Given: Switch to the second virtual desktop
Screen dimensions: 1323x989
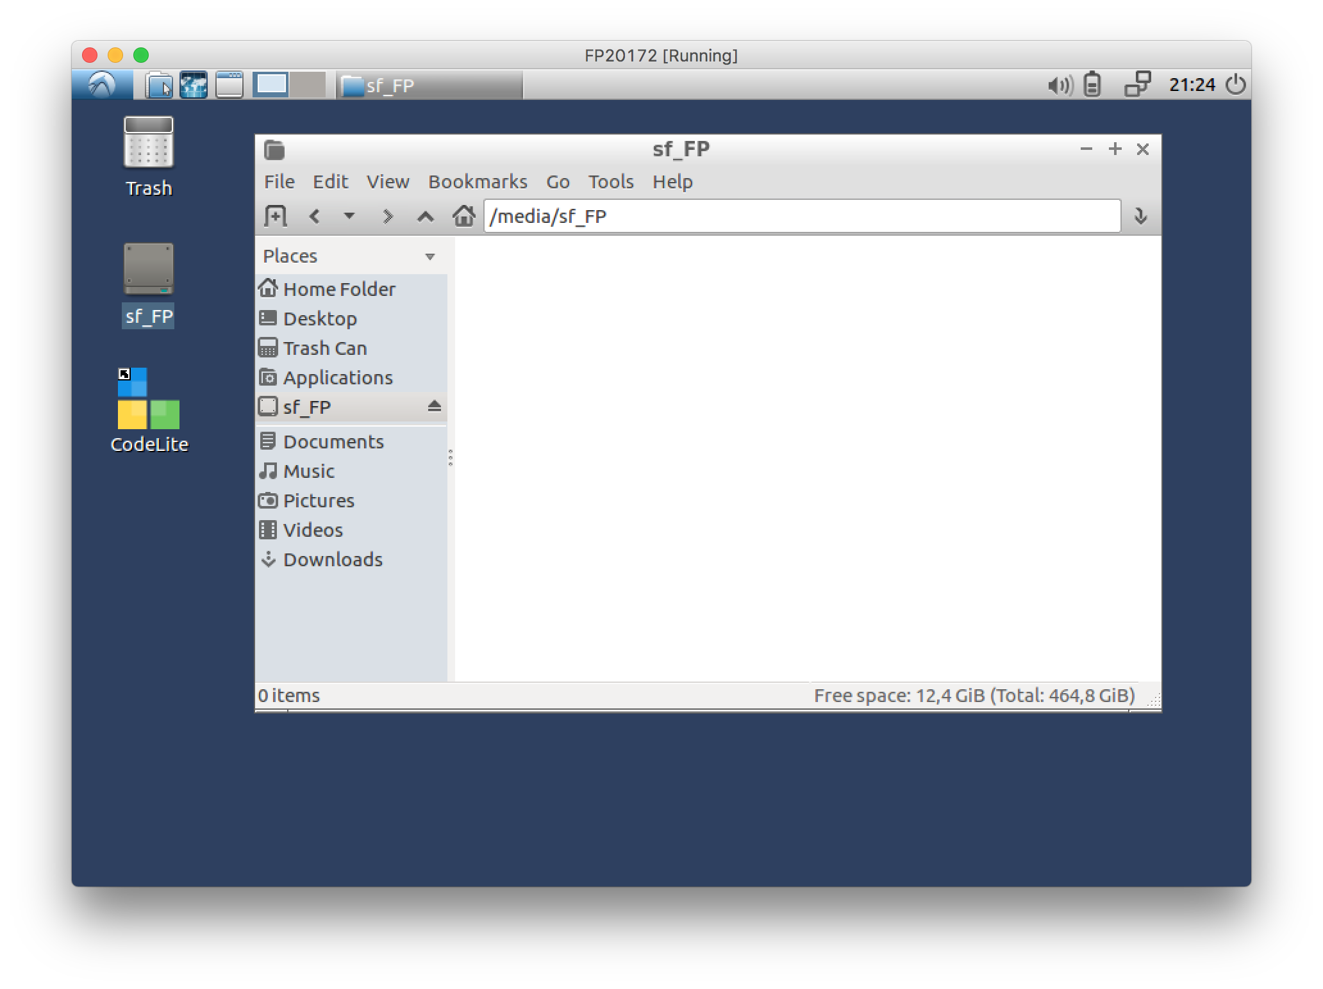Looking at the screenshot, I should click(x=308, y=85).
